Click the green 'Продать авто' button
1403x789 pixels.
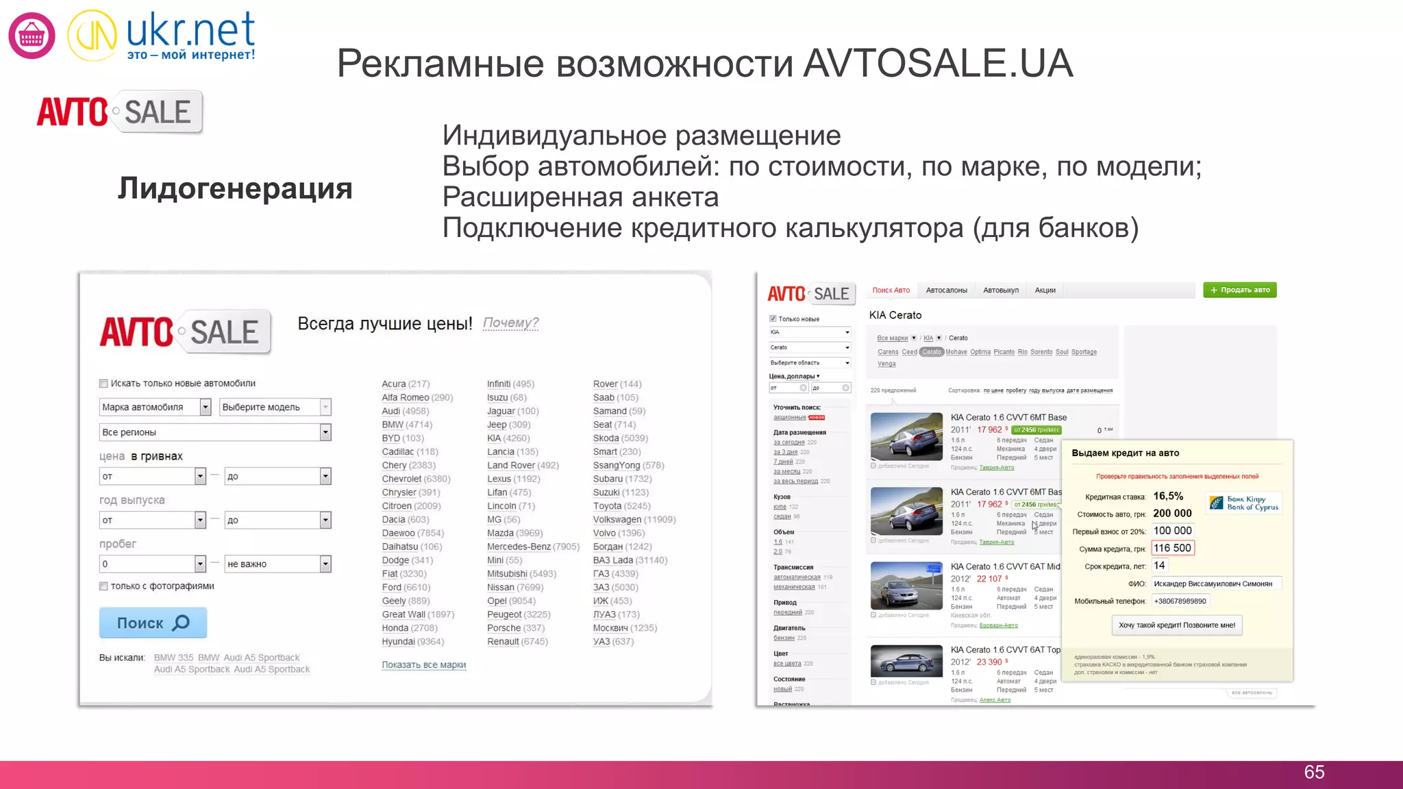[x=1240, y=290]
